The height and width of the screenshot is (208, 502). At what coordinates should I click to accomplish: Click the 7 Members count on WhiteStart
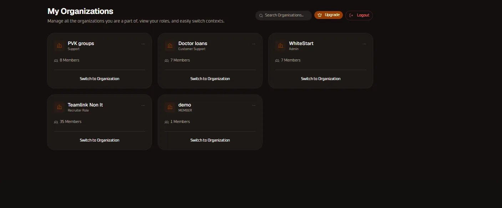pos(291,60)
